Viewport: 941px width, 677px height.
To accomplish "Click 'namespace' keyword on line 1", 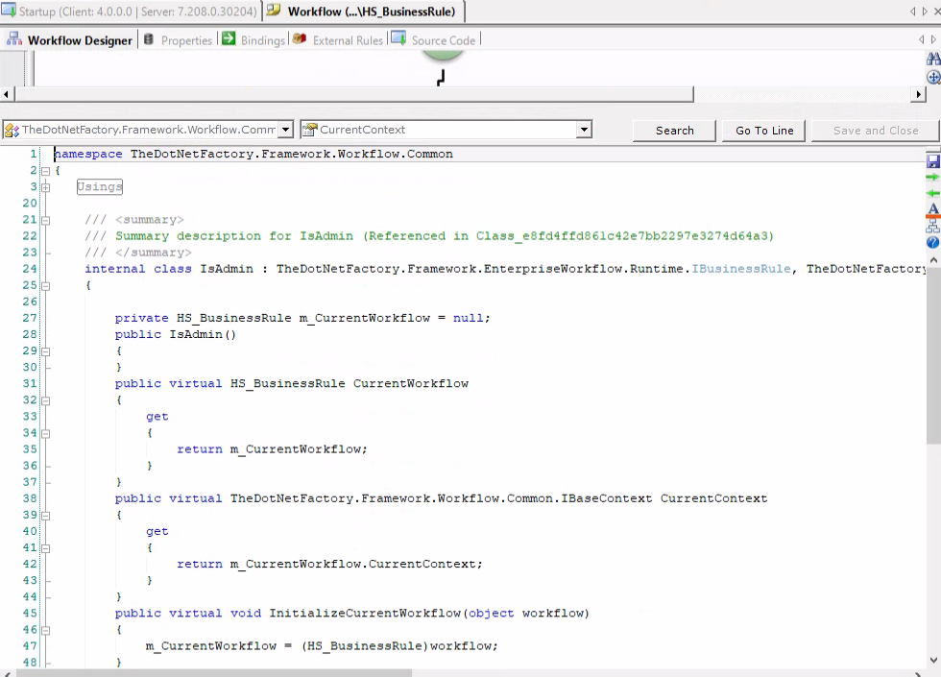I will pos(88,155).
